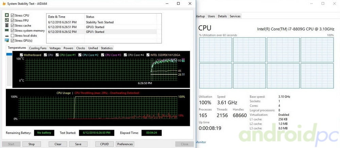Click the monitor icon beside Stress GPU(s)
Viewport: 340px width, 148px height.
7,41
